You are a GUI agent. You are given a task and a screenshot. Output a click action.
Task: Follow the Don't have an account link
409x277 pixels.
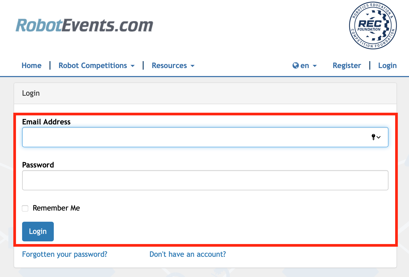187,254
